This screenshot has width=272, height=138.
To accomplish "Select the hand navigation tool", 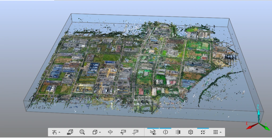I will pyautogui.click(x=54, y=132).
